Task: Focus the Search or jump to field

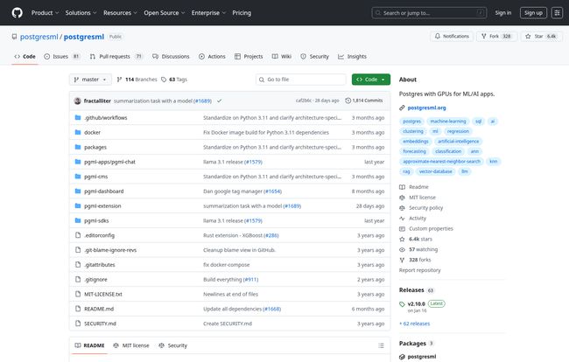Action: coord(429,13)
